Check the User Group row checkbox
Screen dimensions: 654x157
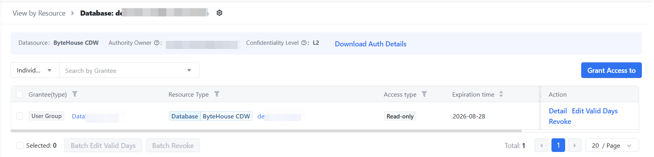pyautogui.click(x=20, y=116)
